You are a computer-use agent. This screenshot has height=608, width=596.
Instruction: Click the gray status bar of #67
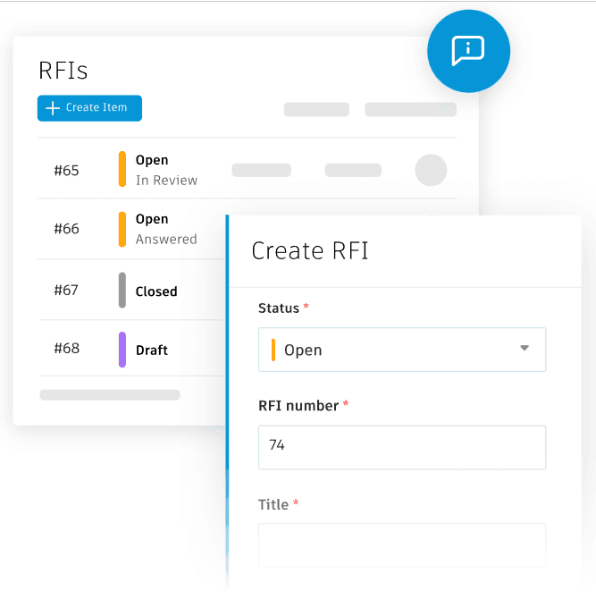(122, 290)
